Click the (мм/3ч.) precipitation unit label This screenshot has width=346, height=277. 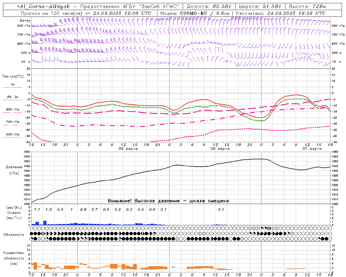tap(14, 207)
